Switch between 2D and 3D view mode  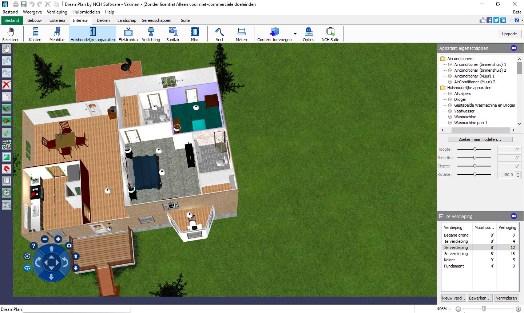point(7,145)
